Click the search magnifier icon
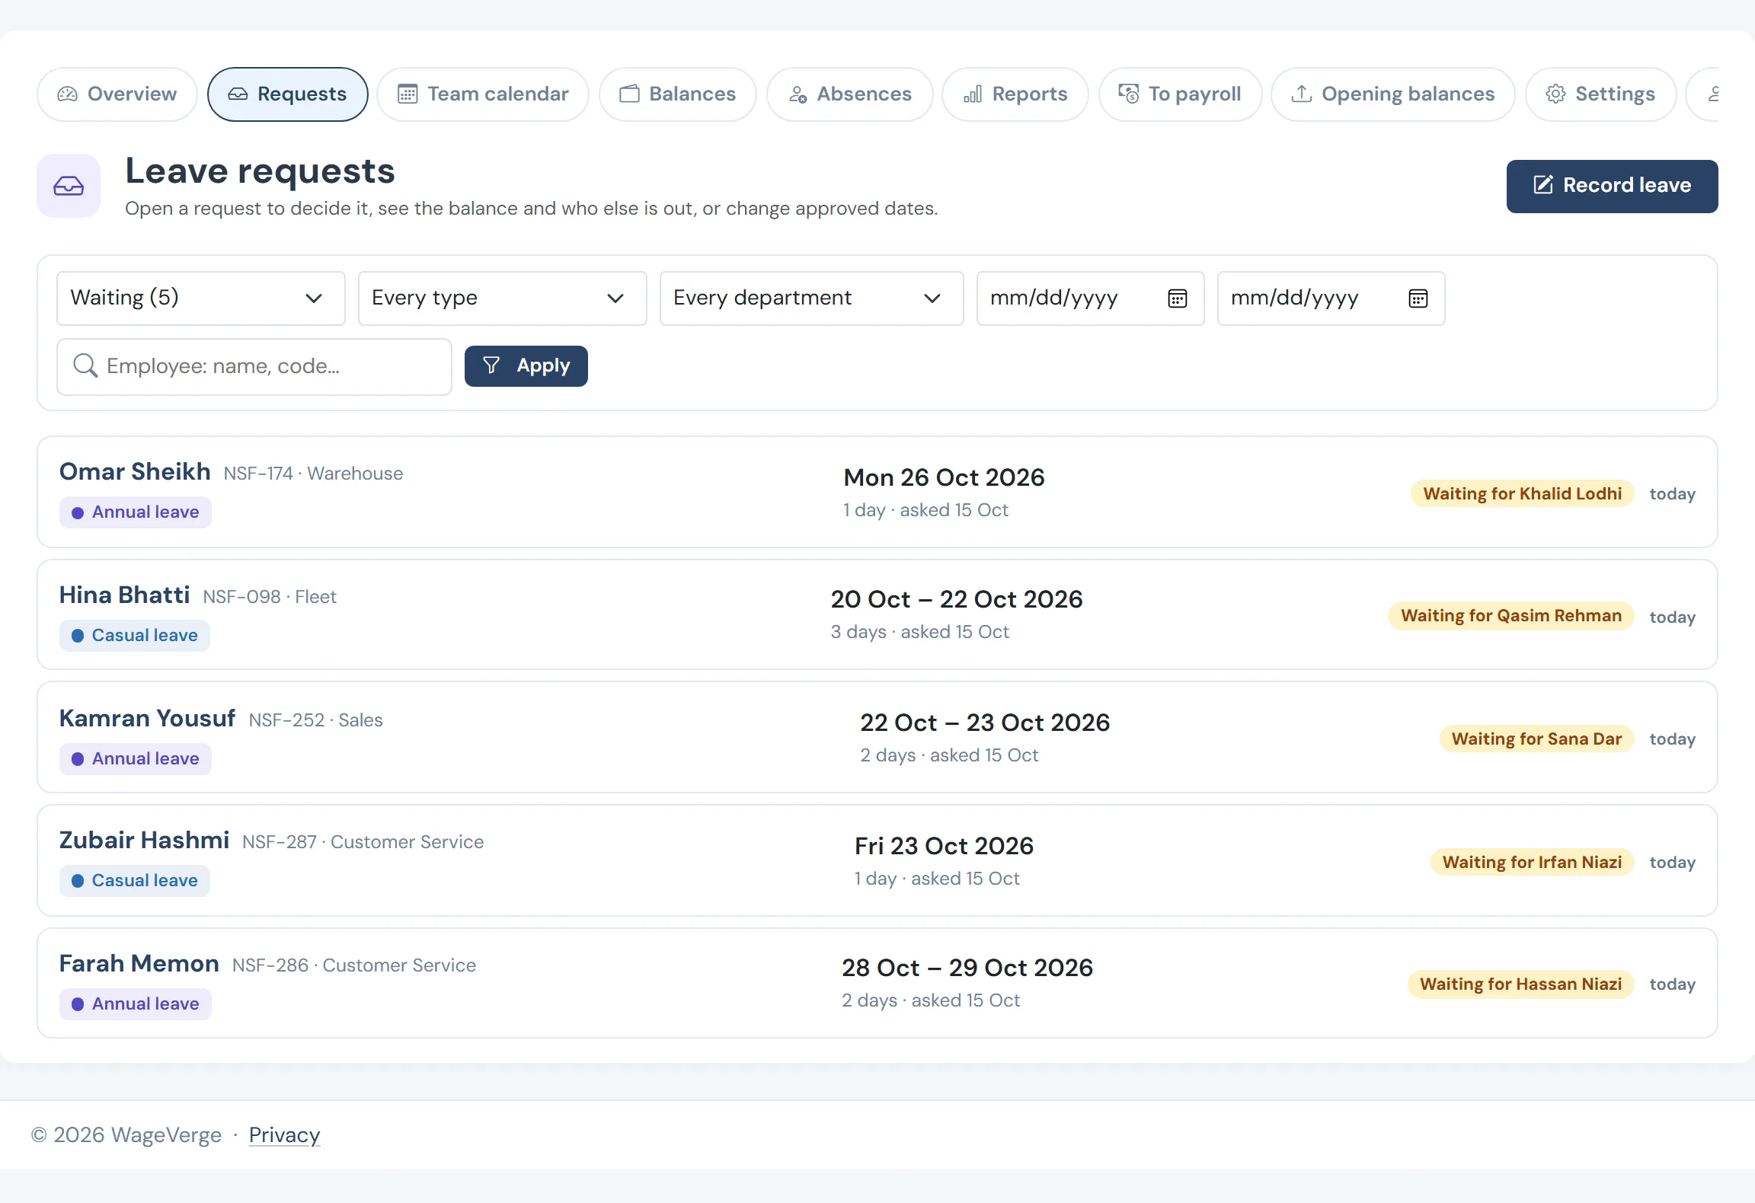Image resolution: width=1755 pixels, height=1203 pixels. click(x=85, y=366)
